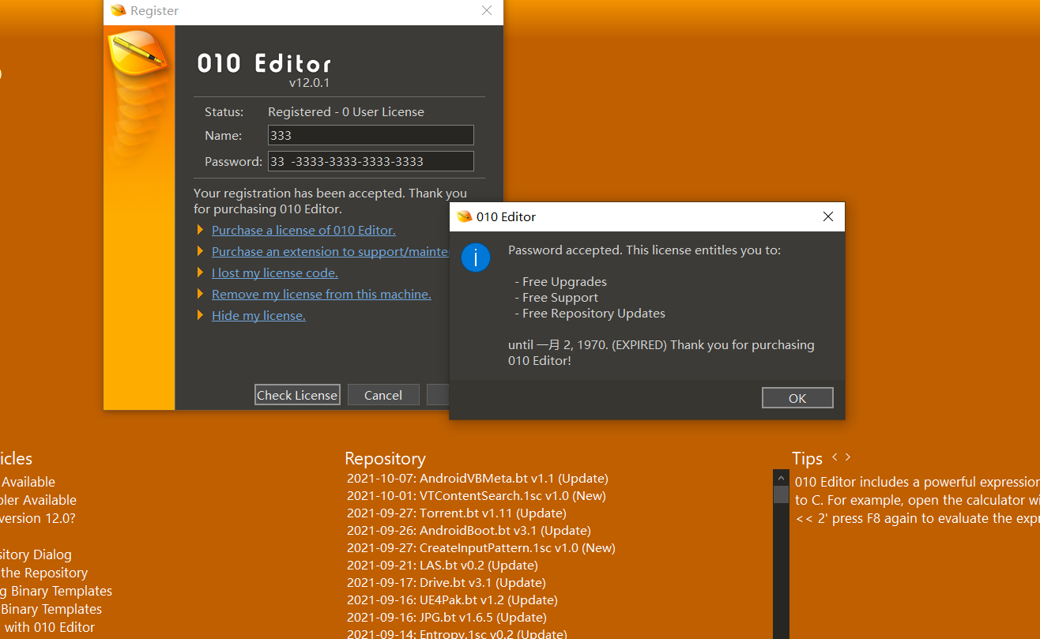Click the orange arrow beside Hide my license
The image size is (1040, 639).
[x=200, y=316]
